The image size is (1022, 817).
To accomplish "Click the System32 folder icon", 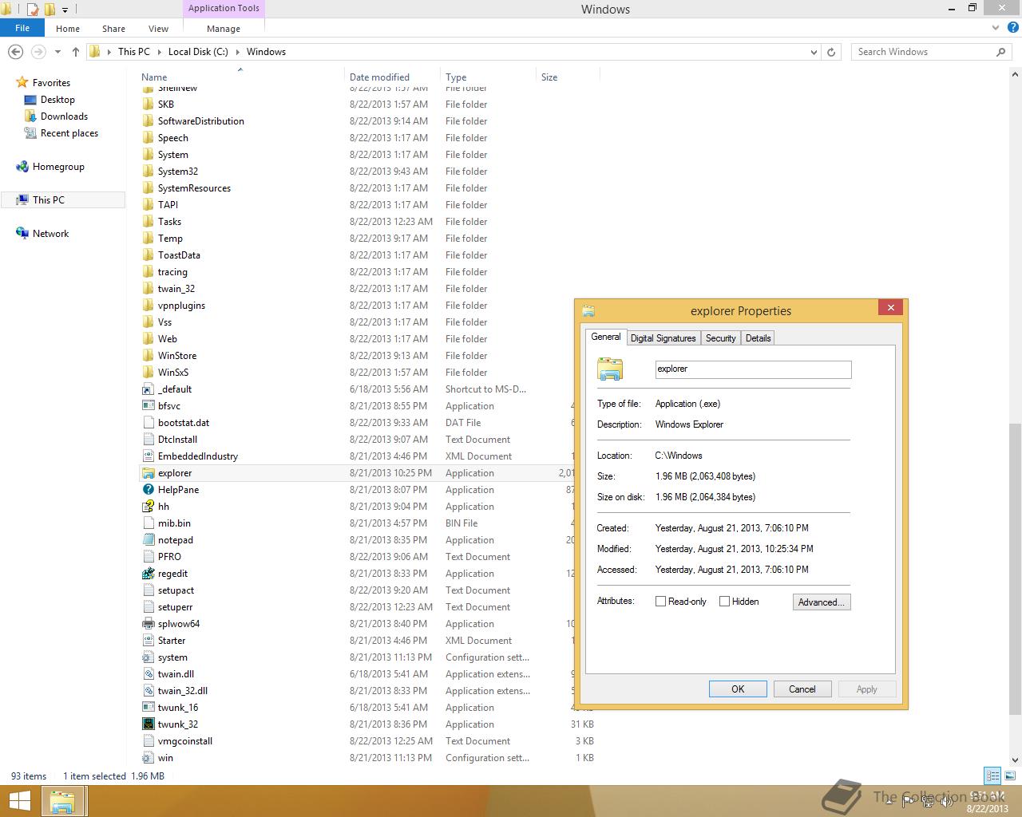I will [x=148, y=172].
